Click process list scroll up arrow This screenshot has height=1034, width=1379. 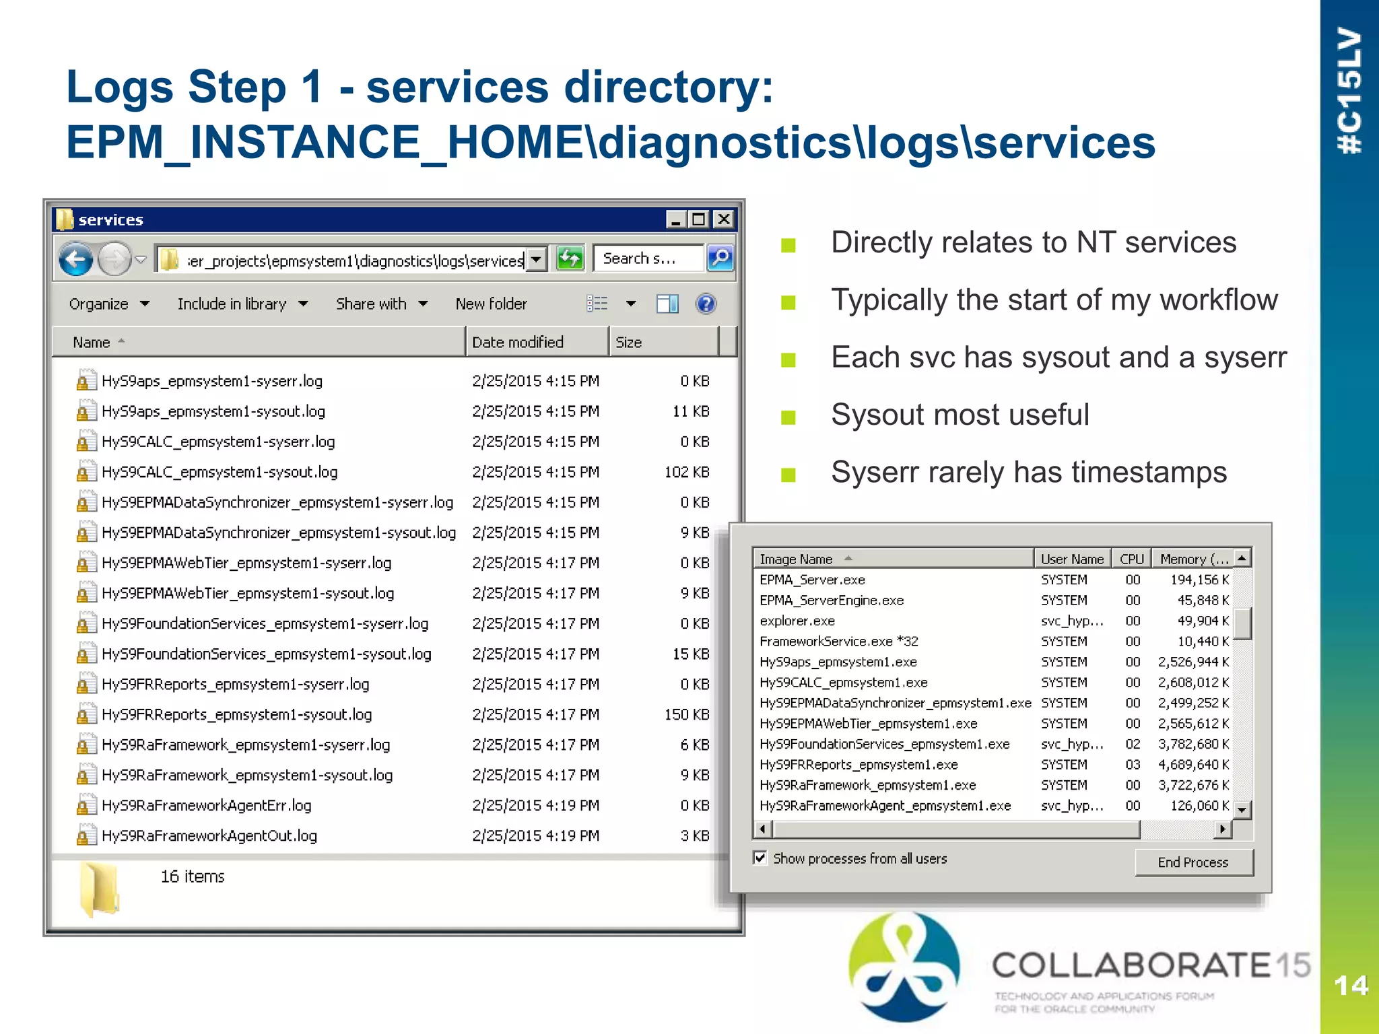point(1243,559)
